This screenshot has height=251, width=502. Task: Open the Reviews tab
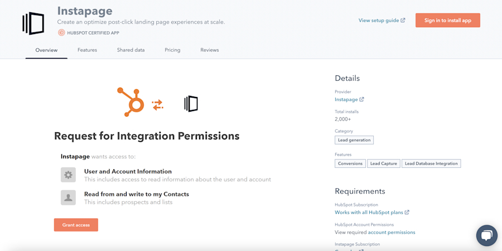210,50
